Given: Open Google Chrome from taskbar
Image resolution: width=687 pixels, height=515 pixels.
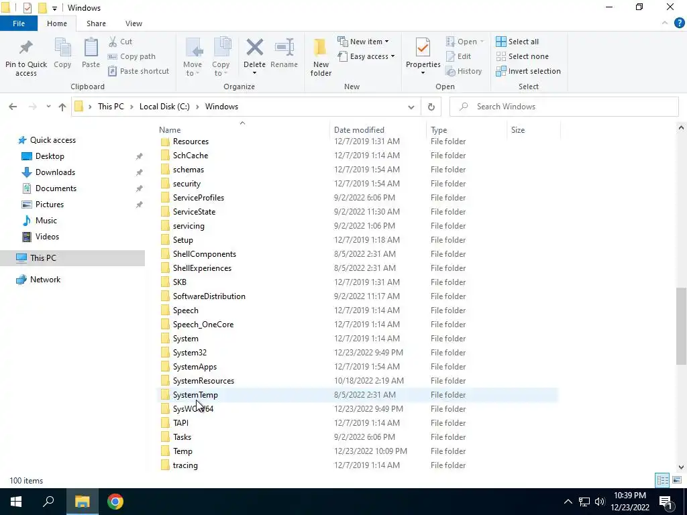Looking at the screenshot, I should [115, 502].
